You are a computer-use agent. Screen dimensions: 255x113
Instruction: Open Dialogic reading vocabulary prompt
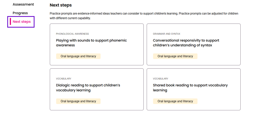coord(88,87)
